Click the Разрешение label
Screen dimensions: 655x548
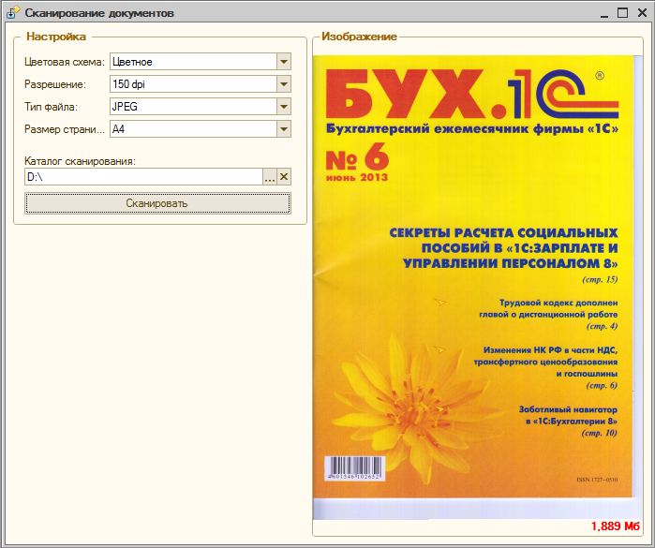point(54,84)
